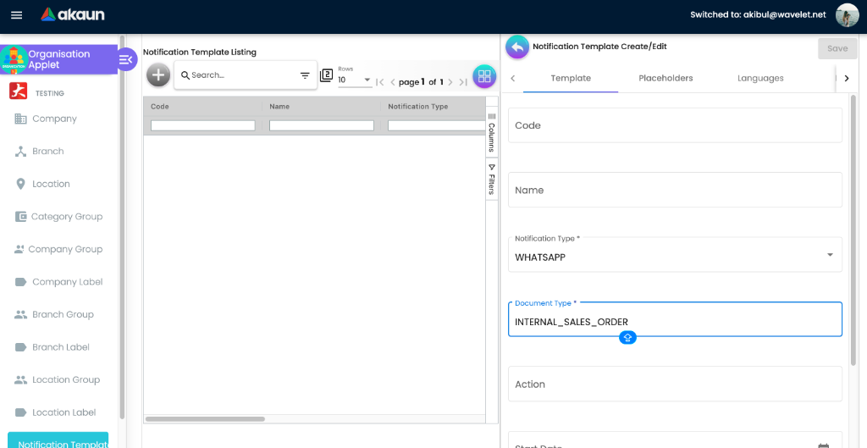Open the hamburger main menu
Viewport: 867px width, 448px height.
17,15
